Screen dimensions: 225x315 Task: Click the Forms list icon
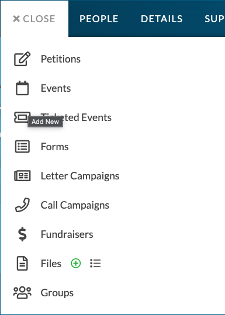pos(22,147)
